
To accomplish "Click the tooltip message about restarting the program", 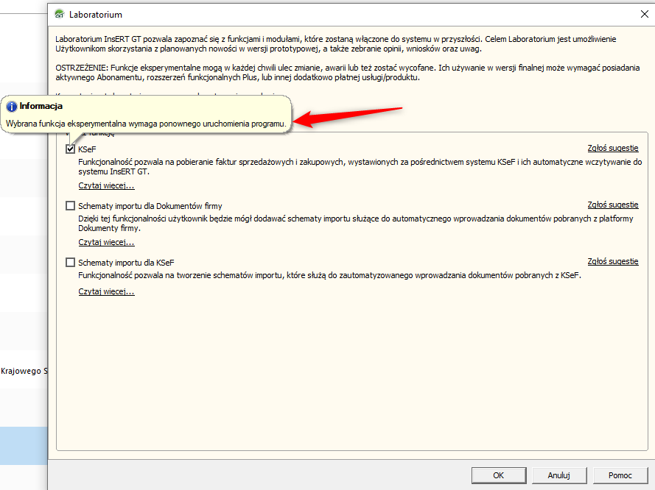I will pyautogui.click(x=146, y=124).
